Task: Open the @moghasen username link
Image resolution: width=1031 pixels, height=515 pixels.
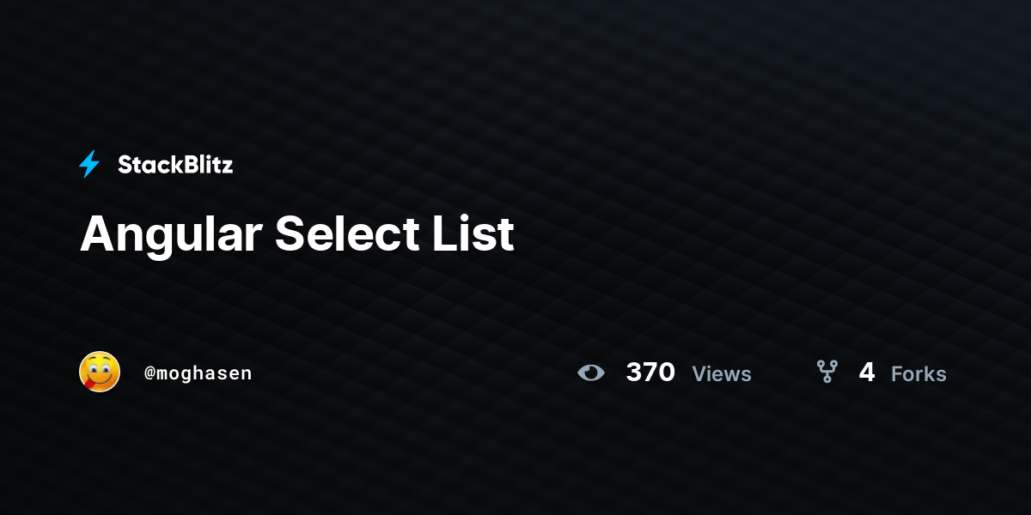Action: 198,373
